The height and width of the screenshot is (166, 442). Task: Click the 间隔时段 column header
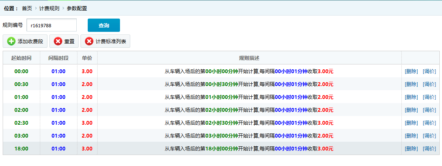tap(58, 58)
